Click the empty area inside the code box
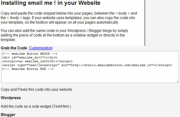 pos(90,77)
